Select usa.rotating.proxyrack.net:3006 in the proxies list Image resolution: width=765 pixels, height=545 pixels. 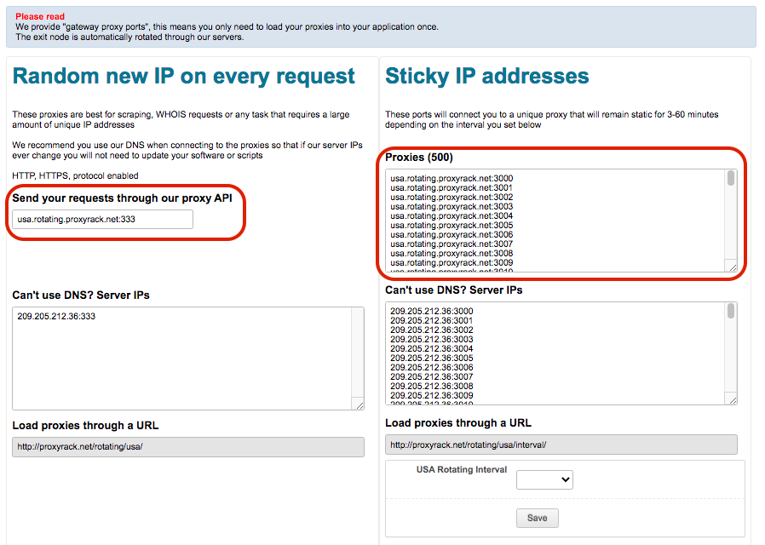(x=452, y=234)
